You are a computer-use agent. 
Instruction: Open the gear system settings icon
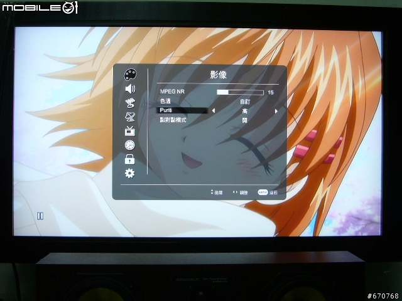click(x=130, y=173)
